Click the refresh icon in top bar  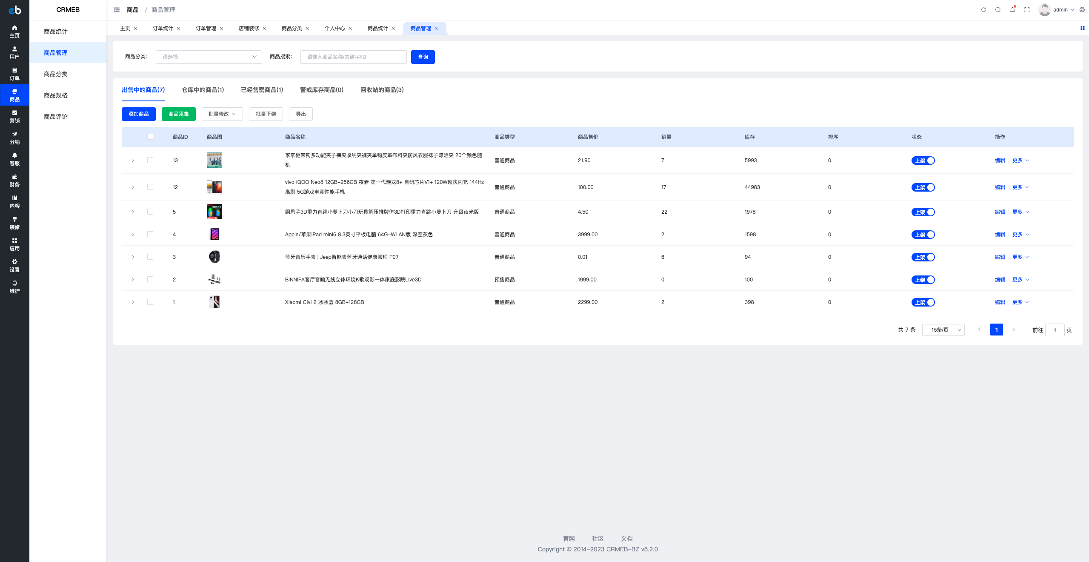tap(983, 10)
